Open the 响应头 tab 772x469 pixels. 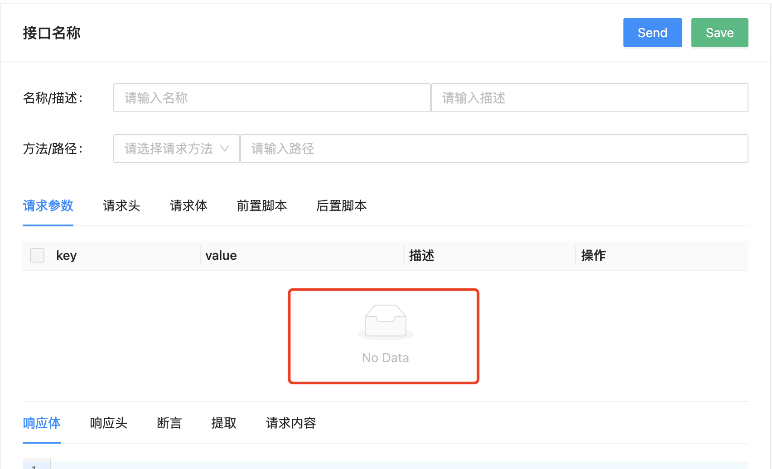pos(109,423)
